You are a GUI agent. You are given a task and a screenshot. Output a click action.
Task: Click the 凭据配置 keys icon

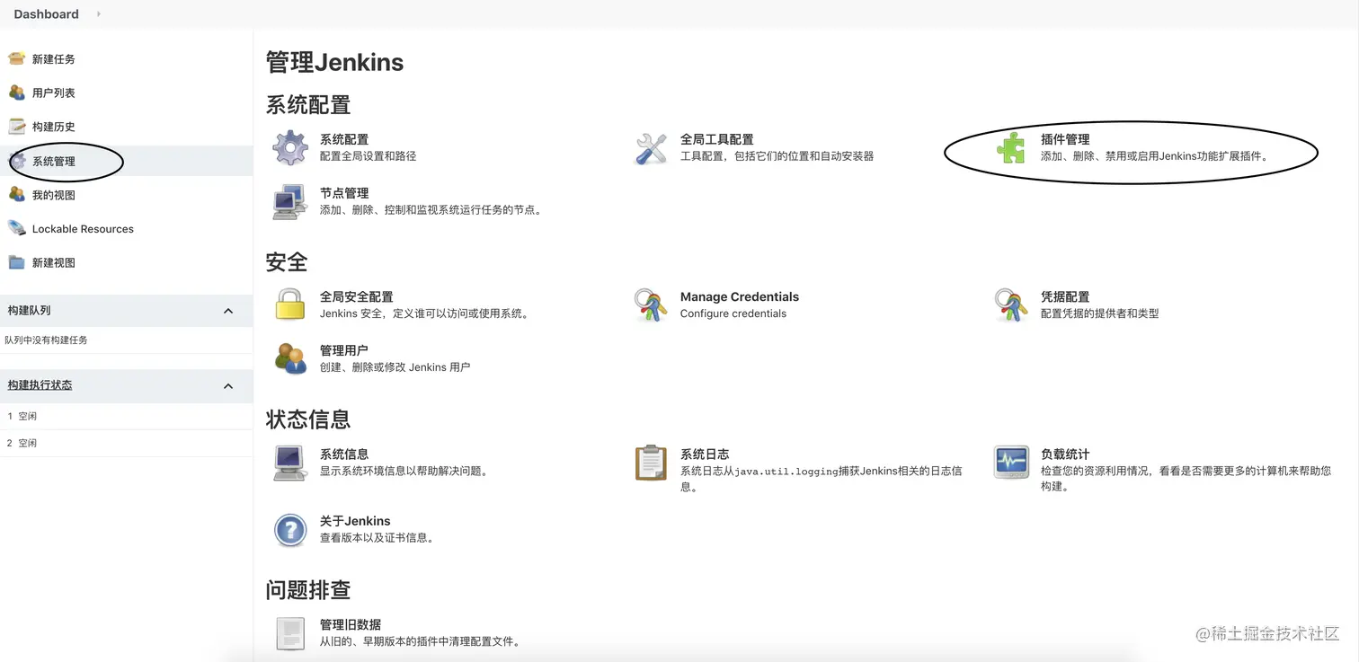[1011, 305]
